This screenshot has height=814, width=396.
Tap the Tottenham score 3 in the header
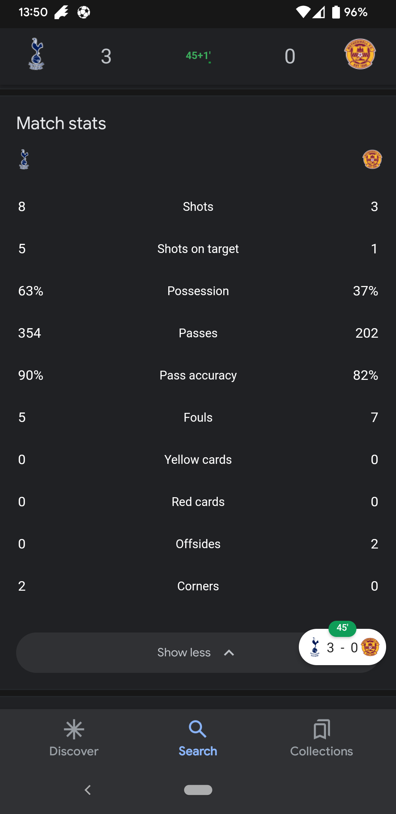pos(106,56)
